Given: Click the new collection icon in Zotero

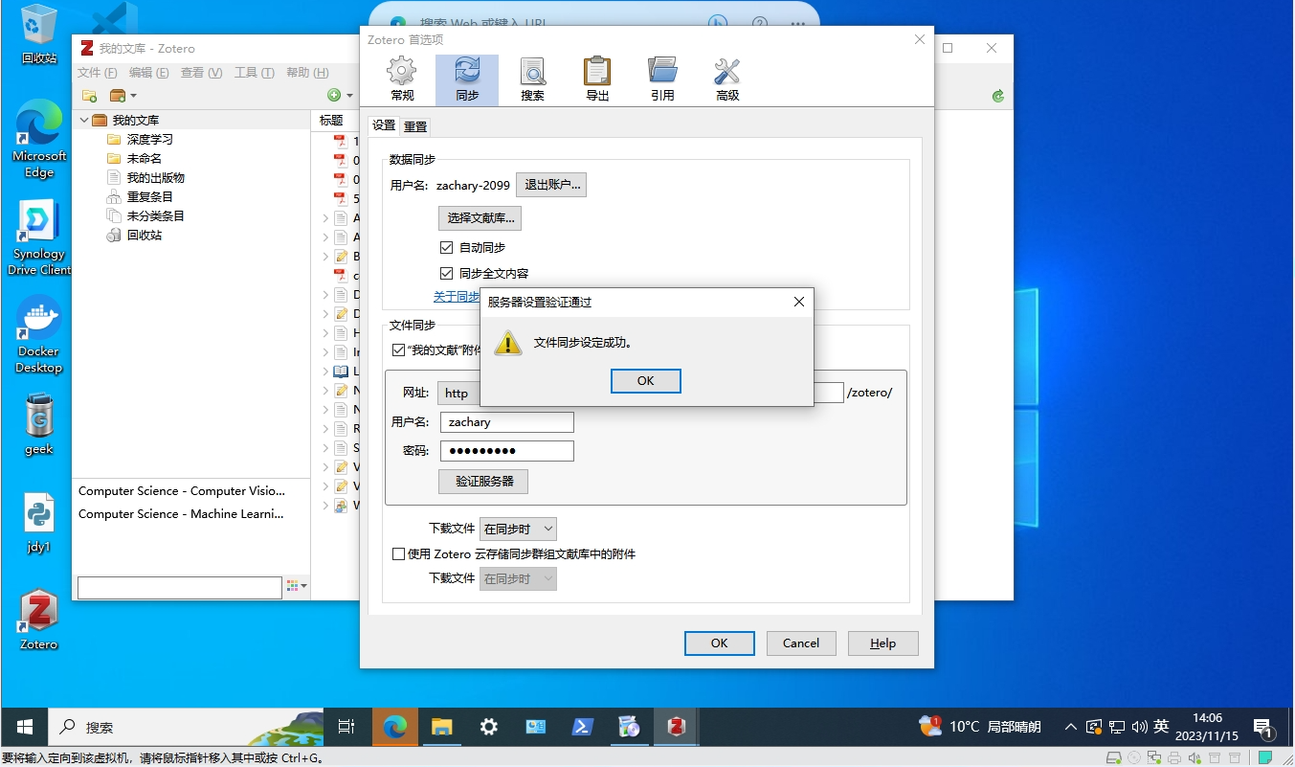Looking at the screenshot, I should (x=89, y=96).
